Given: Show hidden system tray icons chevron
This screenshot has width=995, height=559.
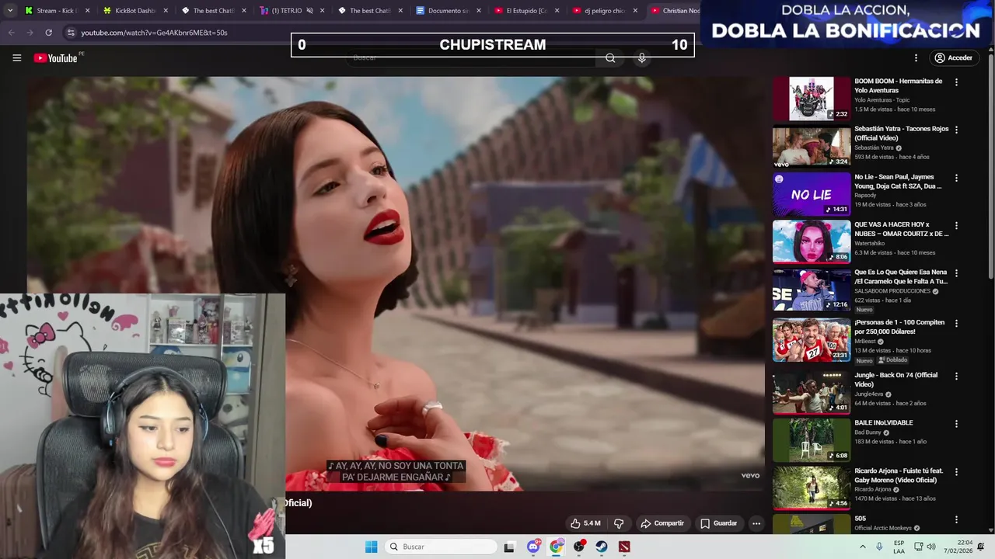Looking at the screenshot, I should tap(863, 547).
